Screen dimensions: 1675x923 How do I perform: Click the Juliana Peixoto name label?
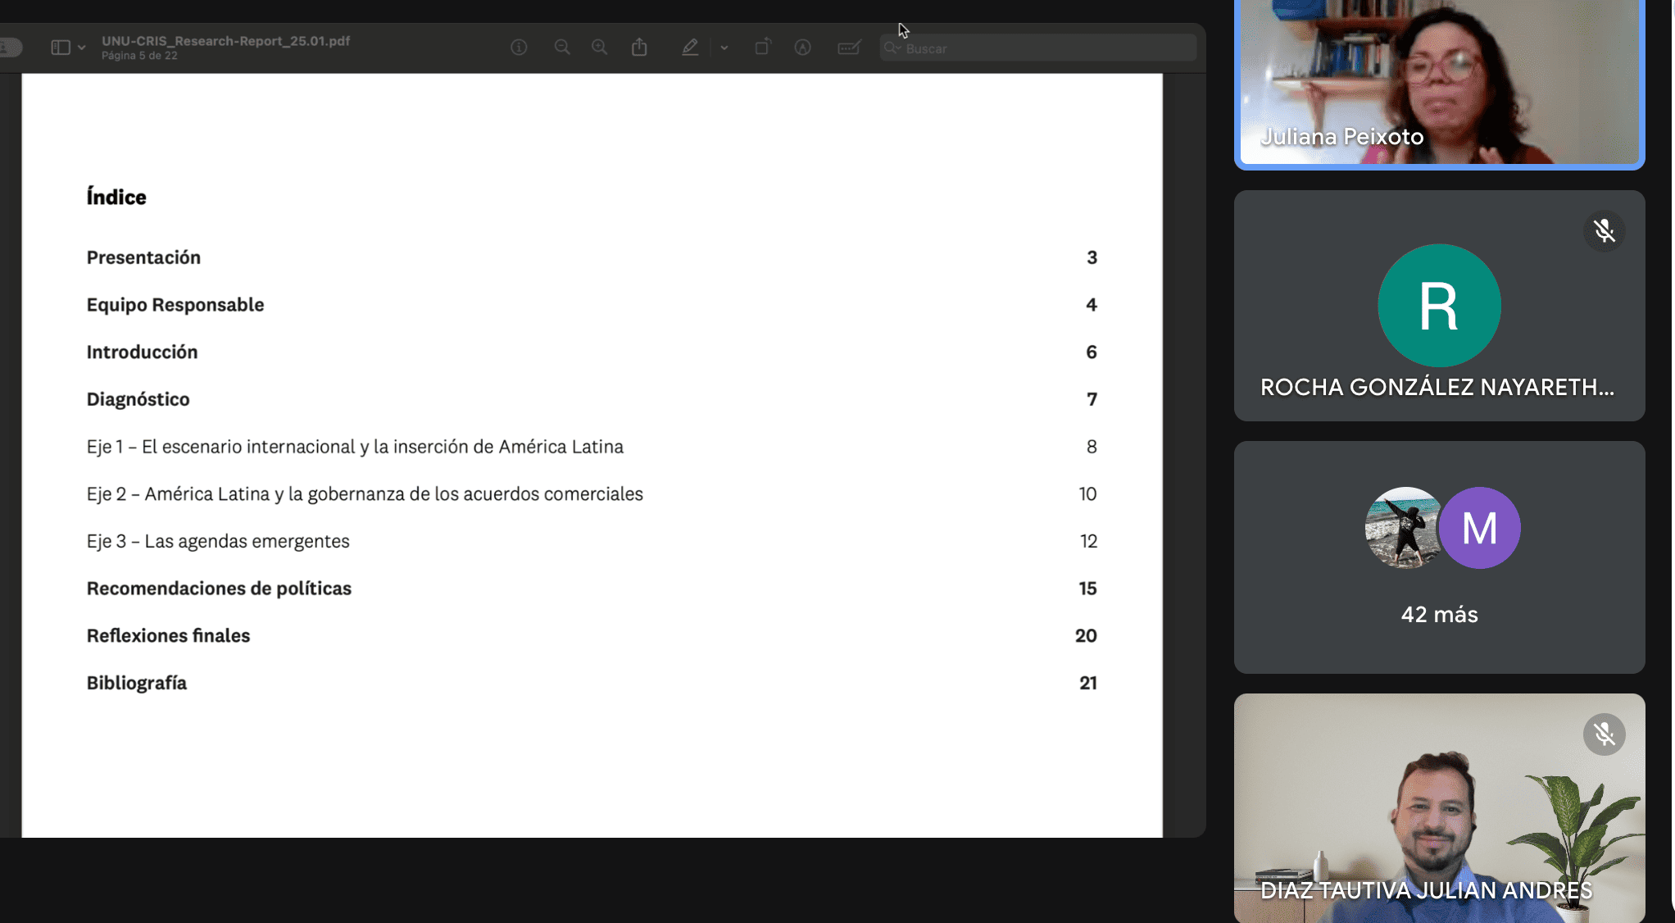1341,137
